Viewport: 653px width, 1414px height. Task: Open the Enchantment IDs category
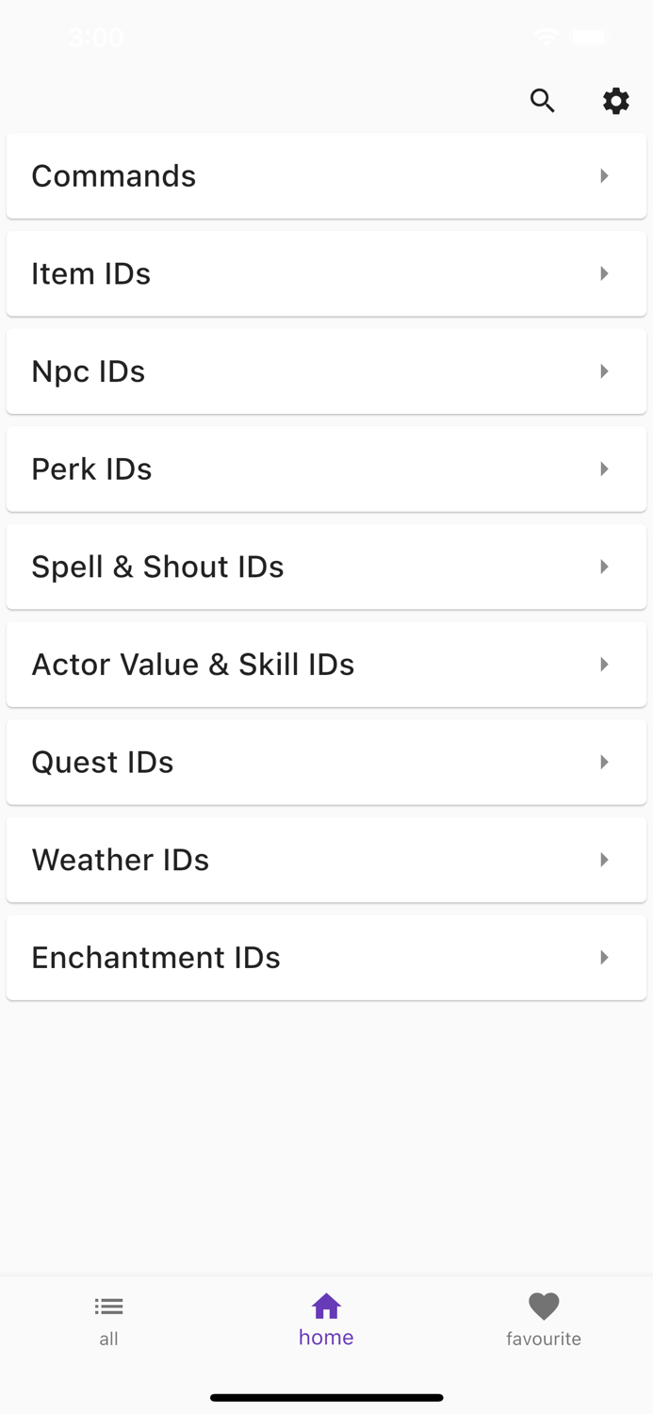pos(326,957)
